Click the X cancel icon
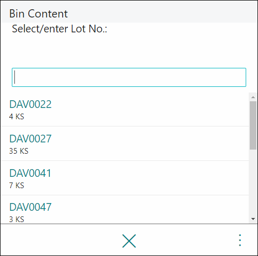The image size is (258, 256). tap(129, 241)
